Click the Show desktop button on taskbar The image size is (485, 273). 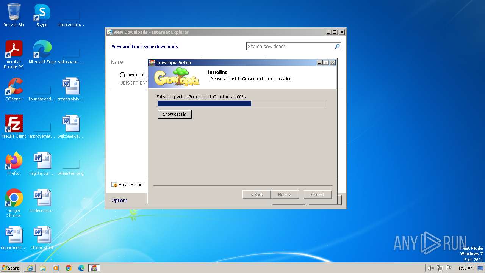click(x=480, y=268)
